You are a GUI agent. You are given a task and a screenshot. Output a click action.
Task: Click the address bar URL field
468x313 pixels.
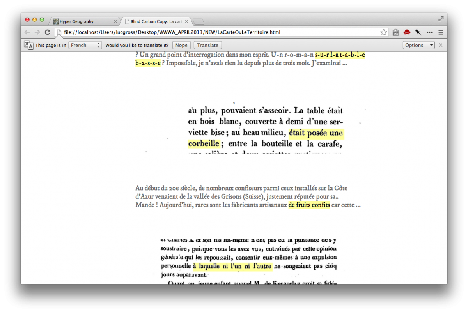pyautogui.click(x=218, y=32)
